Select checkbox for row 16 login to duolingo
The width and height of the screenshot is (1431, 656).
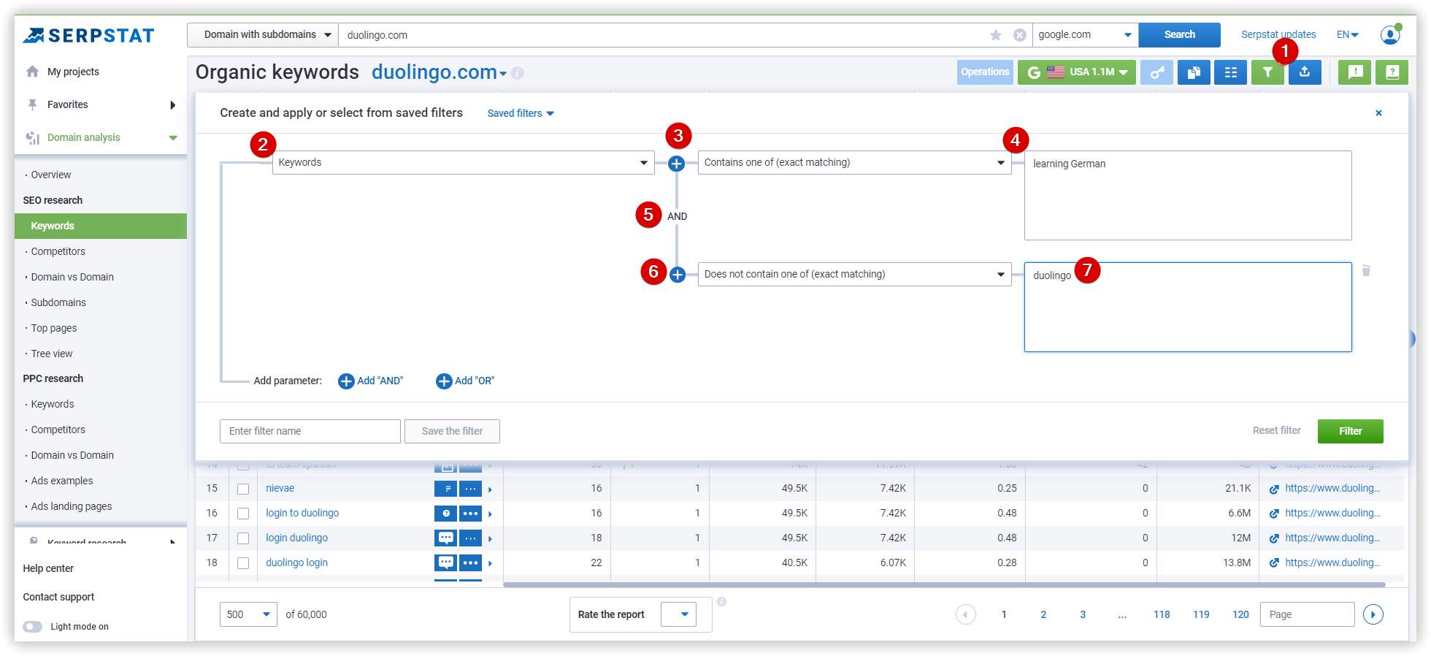click(243, 514)
